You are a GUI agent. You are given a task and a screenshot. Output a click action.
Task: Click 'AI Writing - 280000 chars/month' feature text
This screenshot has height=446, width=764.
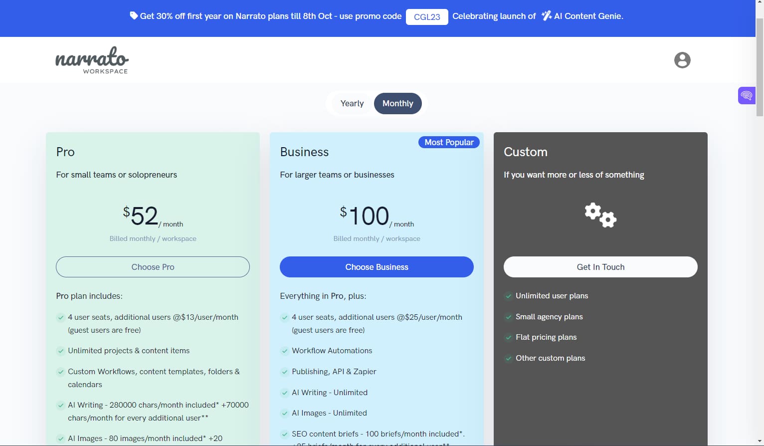[158, 412]
